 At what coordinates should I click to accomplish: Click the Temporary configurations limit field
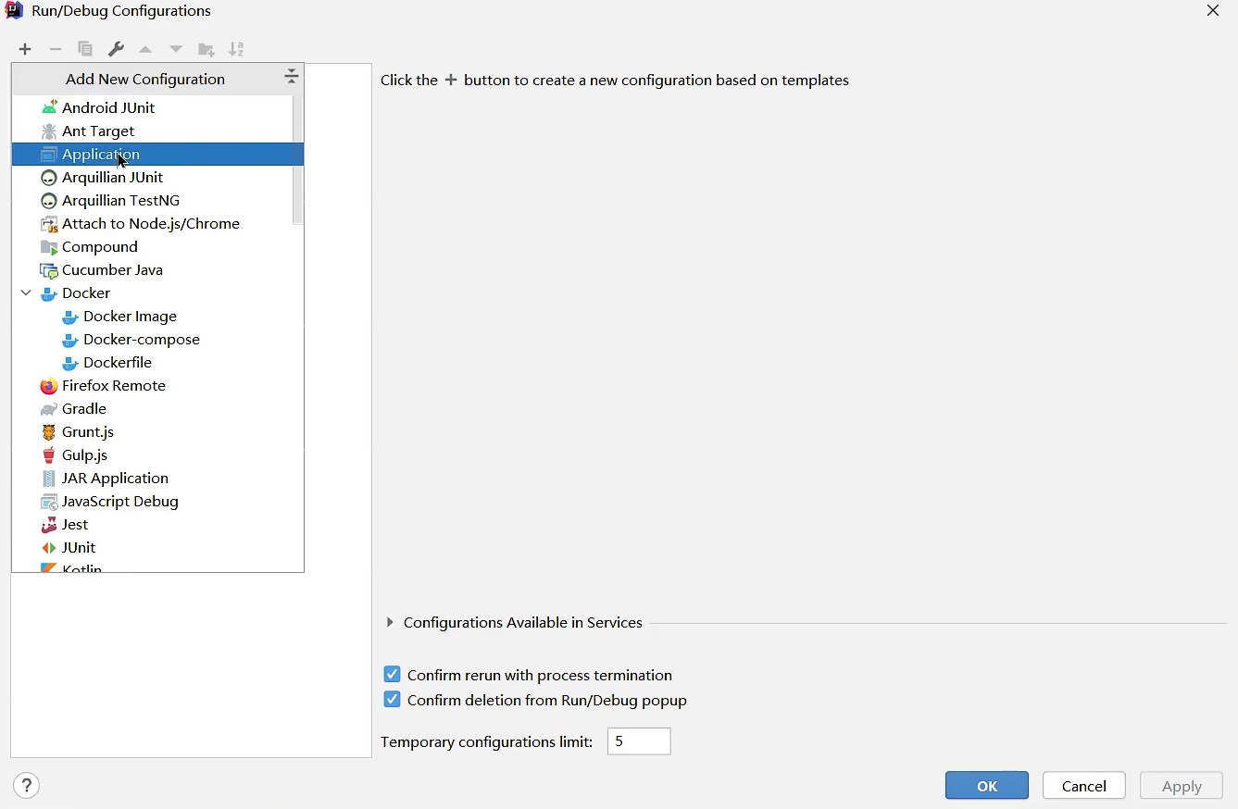point(639,741)
